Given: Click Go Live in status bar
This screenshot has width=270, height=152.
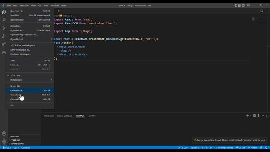Looking at the screenshot, I should point(240,147).
